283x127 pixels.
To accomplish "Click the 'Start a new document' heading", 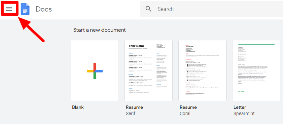I will [x=99, y=30].
